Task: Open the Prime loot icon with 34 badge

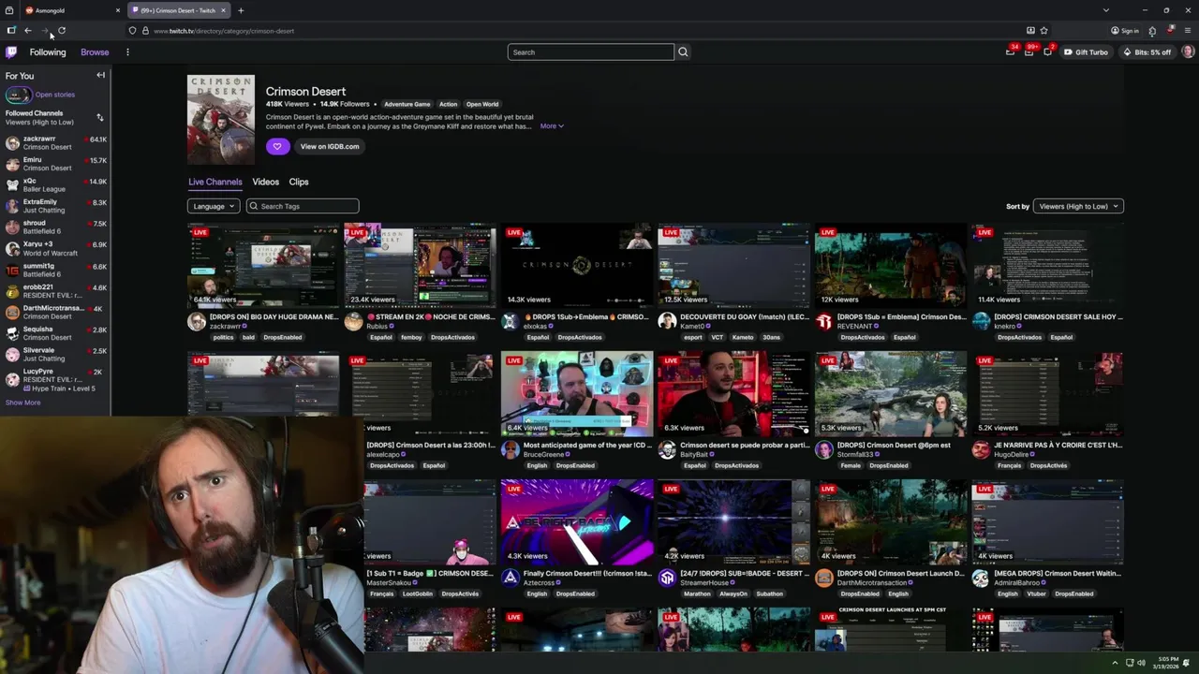Action: click(1011, 51)
